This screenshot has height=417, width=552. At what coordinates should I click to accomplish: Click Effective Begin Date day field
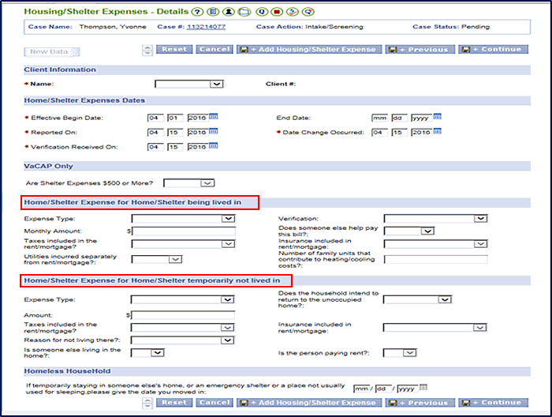(175, 118)
